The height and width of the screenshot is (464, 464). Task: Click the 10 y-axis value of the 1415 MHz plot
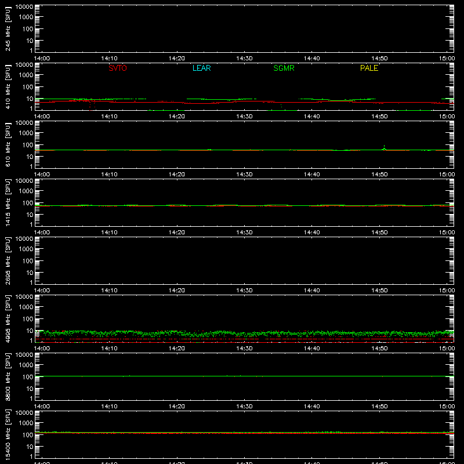tap(30, 215)
